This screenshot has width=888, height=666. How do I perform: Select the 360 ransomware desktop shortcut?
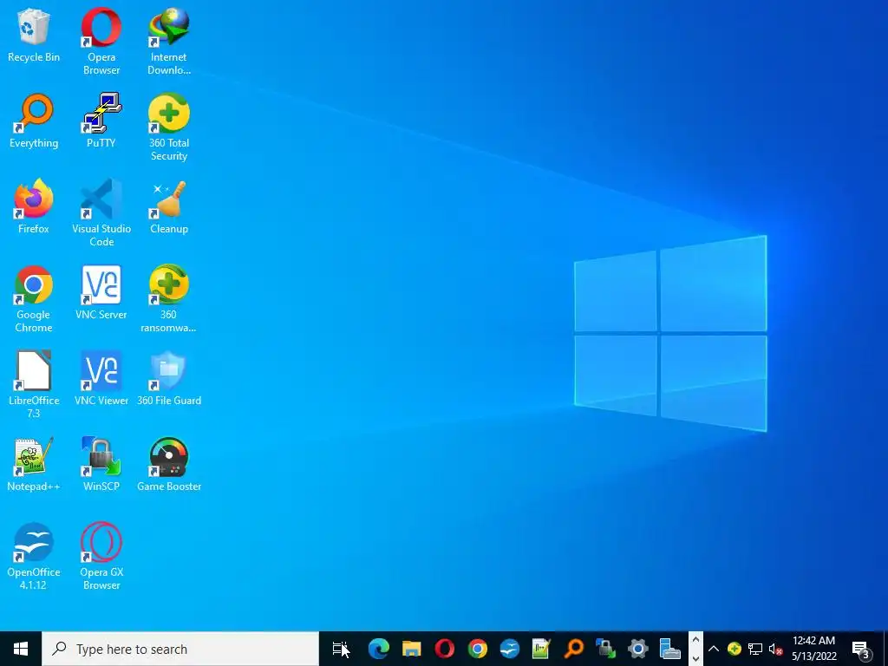pos(169,299)
